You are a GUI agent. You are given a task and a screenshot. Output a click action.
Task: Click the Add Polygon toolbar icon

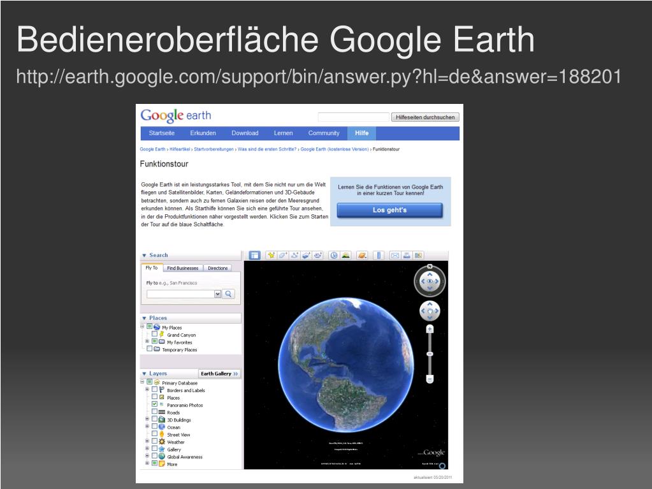(283, 255)
